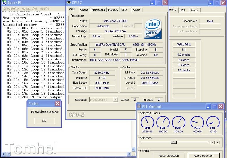Click the CPU-Z chip icon in title bar

(x=69, y=2)
